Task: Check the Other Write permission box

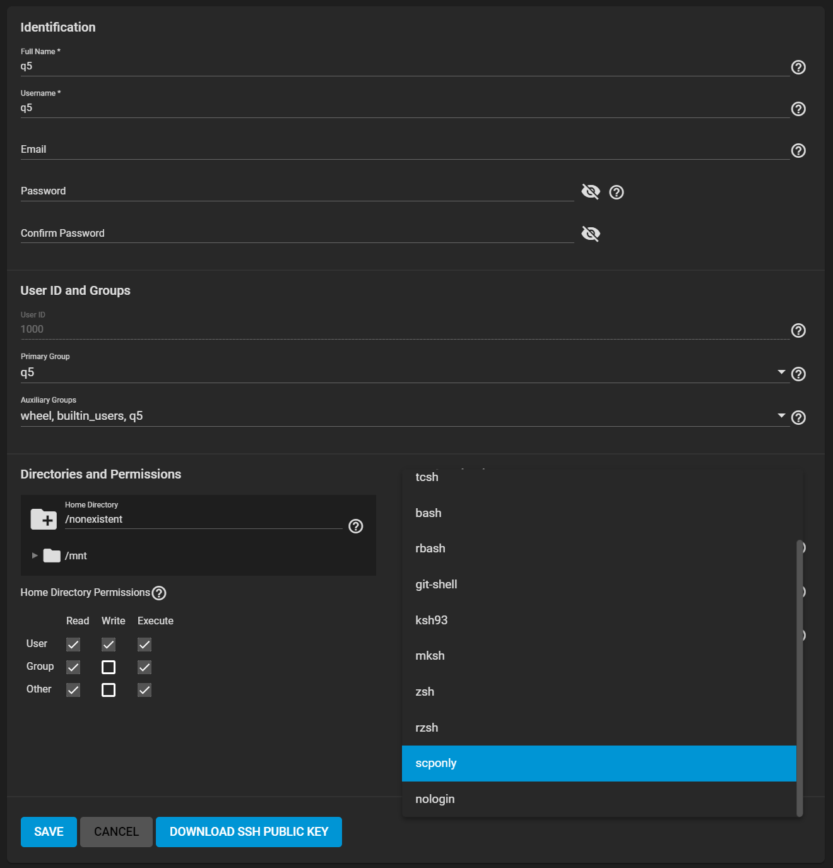Action: (x=109, y=690)
